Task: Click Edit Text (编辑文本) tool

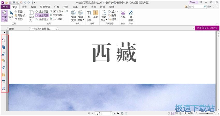Action: pos(74,16)
